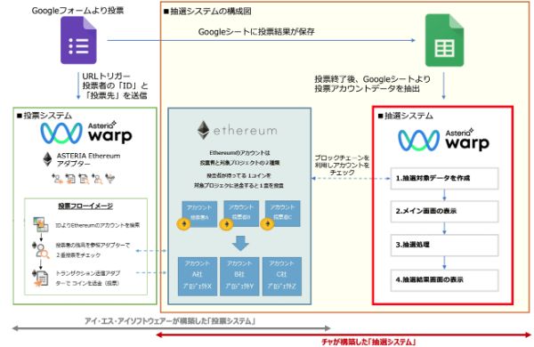This screenshot has height=347, width=534.
Task: Click step 2.メイン画面の表示
Action: pos(444,211)
